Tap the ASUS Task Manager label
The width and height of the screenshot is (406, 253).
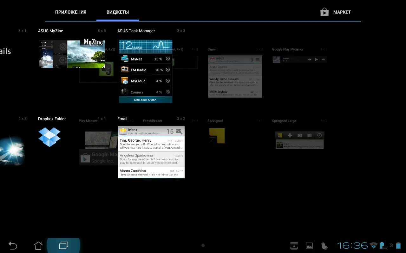tap(136, 31)
